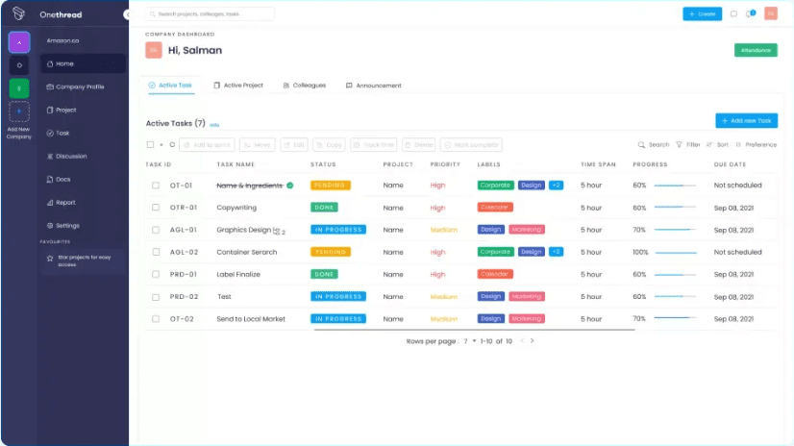Click the Onethread logo icon
The height and width of the screenshot is (446, 794).
point(18,13)
